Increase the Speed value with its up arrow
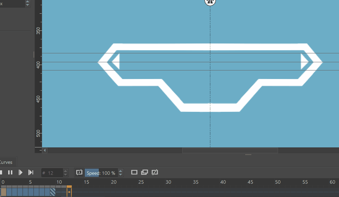This screenshot has width=339, height=197. [x=120, y=171]
